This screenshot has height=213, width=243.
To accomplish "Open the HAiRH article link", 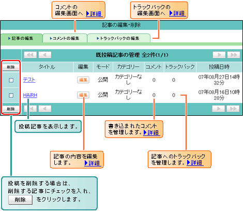I will [x=30, y=95].
